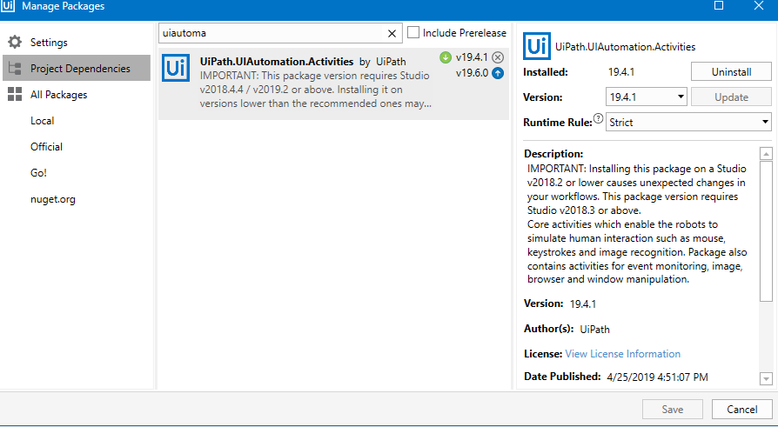Select the nuget.org feed

(x=52, y=199)
